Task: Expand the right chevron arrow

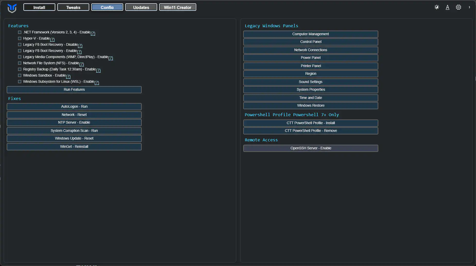Action: click(x=469, y=7)
